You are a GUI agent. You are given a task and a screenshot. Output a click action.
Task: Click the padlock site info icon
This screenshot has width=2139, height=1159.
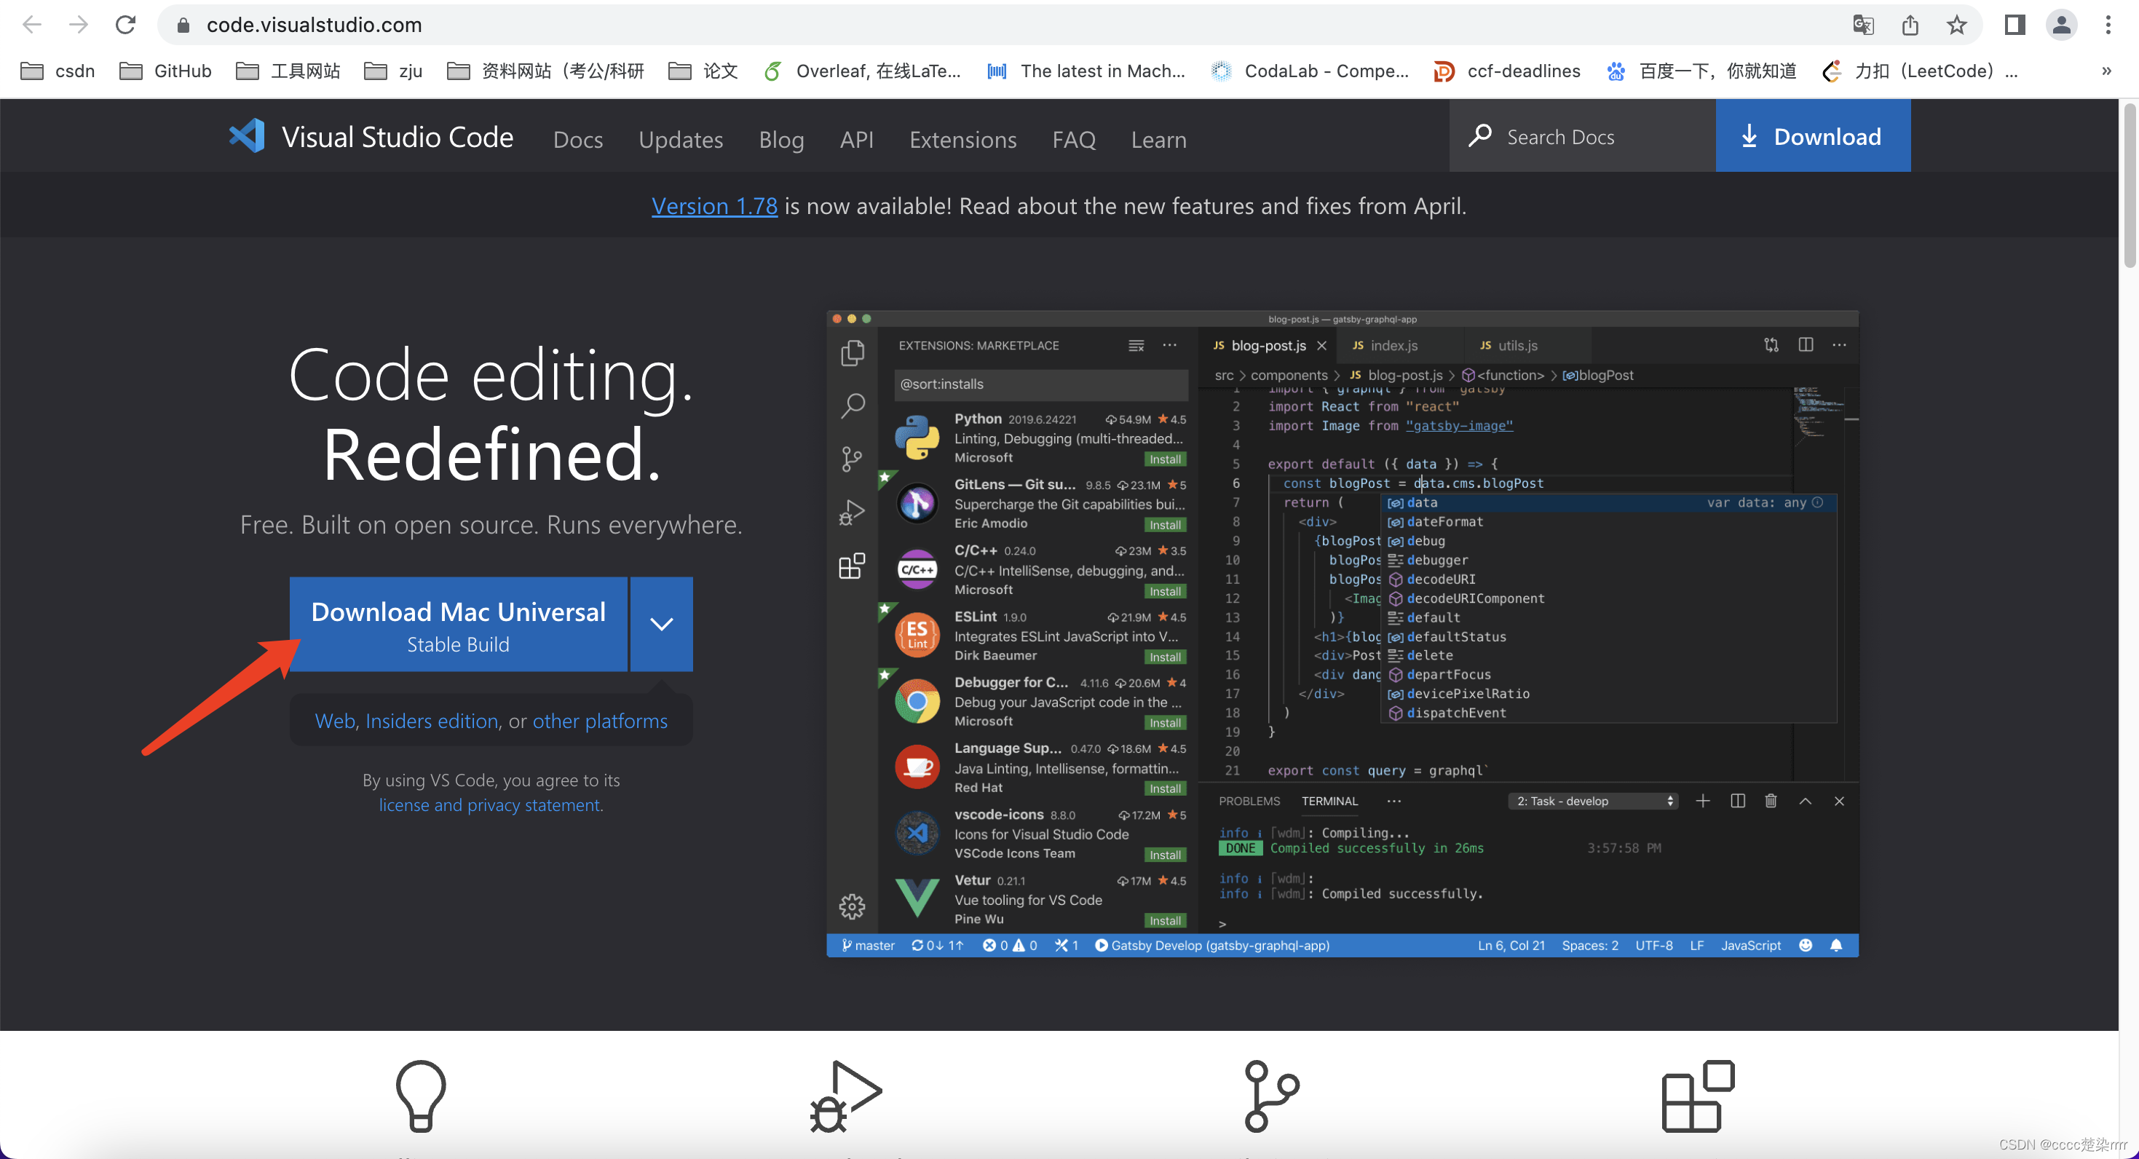coord(183,25)
